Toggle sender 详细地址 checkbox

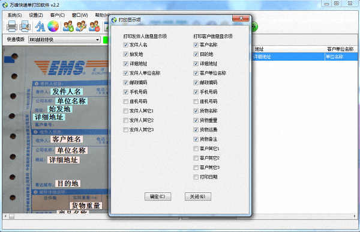coord(125,64)
